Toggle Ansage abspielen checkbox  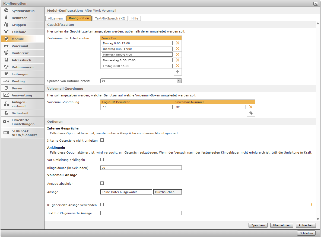[102, 183]
